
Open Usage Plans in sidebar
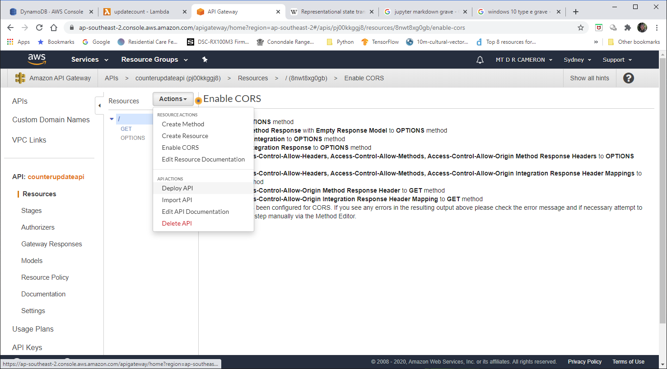[33, 329]
